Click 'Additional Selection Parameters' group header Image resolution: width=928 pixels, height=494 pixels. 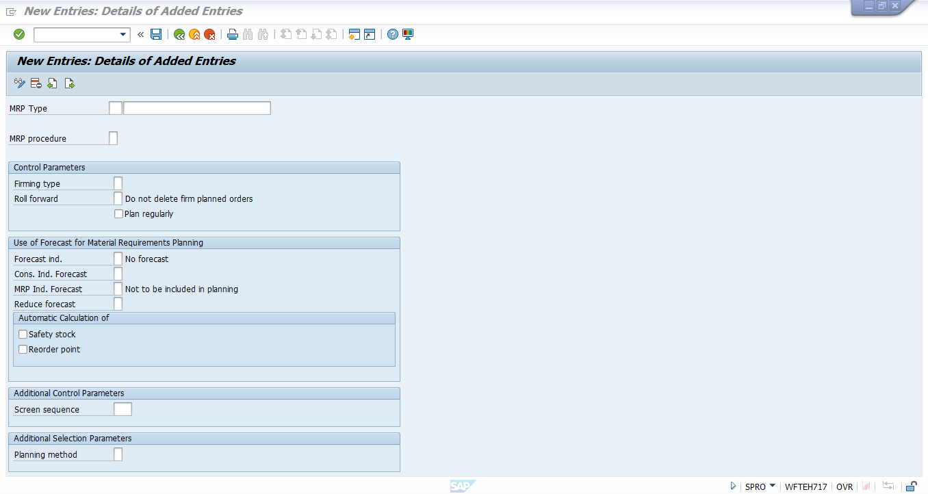[x=204, y=439]
